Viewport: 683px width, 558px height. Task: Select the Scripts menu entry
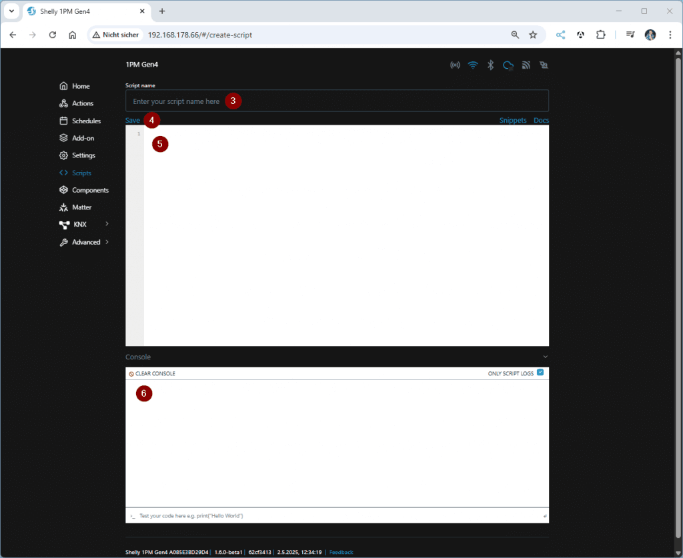[80, 173]
